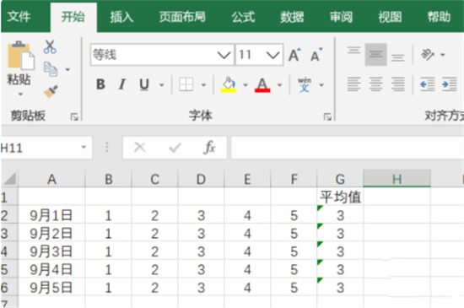Click inside the formula bar
This screenshot has width=464, height=308.
click(347, 148)
